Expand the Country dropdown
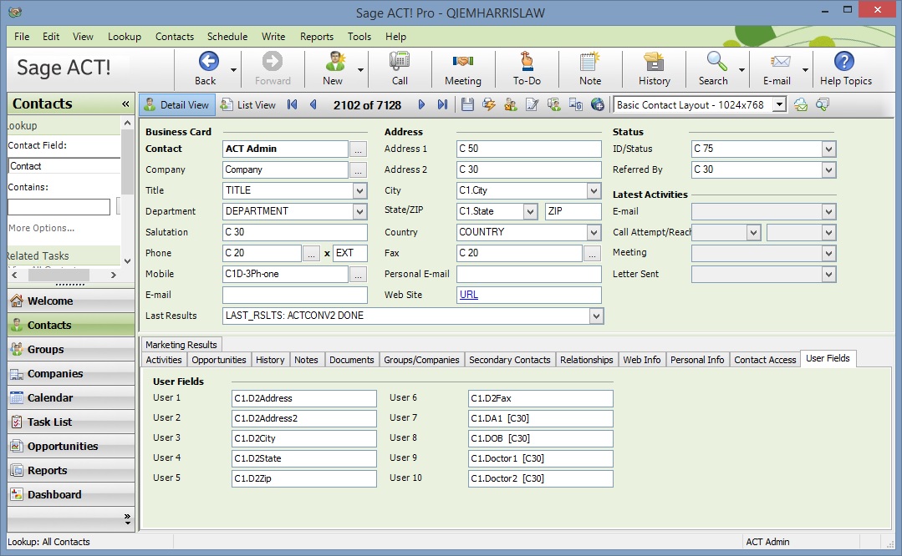 tap(594, 232)
